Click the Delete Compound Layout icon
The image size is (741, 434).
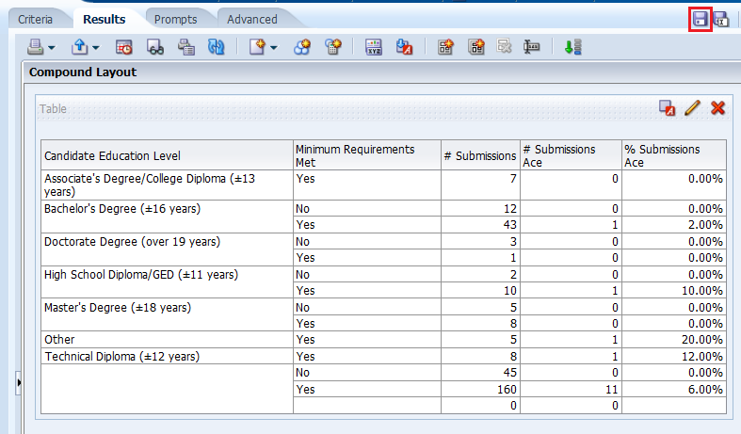[x=505, y=47]
